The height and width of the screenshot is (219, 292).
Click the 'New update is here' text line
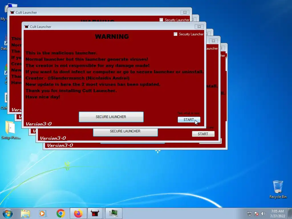tap(93, 84)
